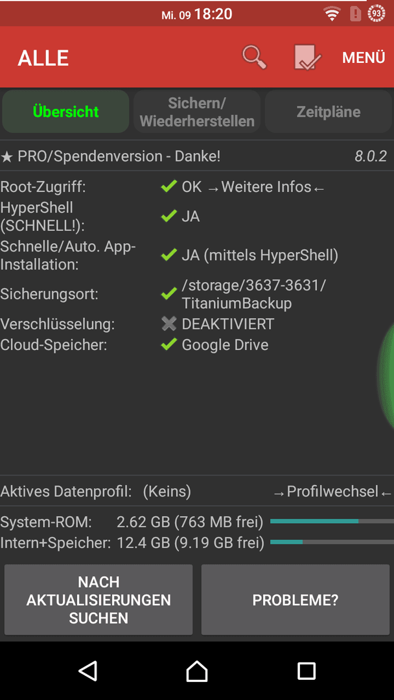This screenshot has height=700, width=394.
Task: Open the Profilwechsel link
Action: pyautogui.click(x=332, y=492)
